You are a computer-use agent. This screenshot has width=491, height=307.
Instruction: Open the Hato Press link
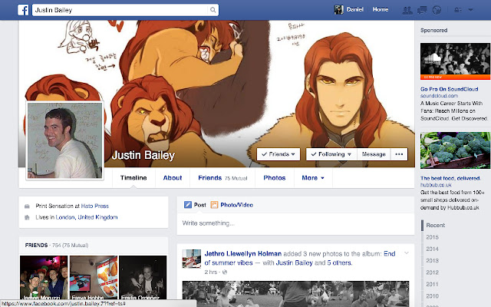coord(95,206)
